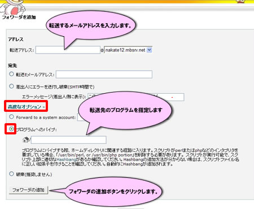
Task: Expand the 高度なオプション link
Action: pos(26,107)
